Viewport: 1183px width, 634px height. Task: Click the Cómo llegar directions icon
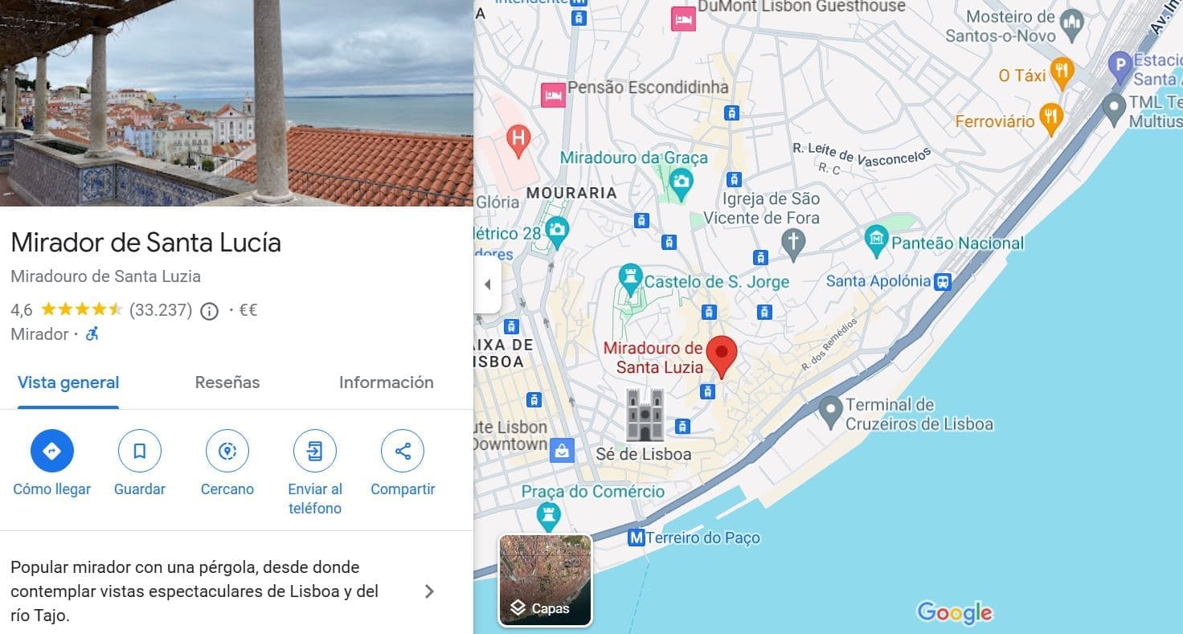tap(52, 451)
